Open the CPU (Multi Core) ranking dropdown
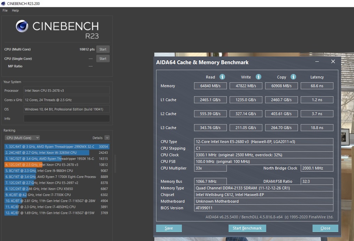The width and height of the screenshot is (354, 241). pos(22,138)
